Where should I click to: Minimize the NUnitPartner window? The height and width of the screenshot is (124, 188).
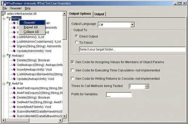point(175,3)
